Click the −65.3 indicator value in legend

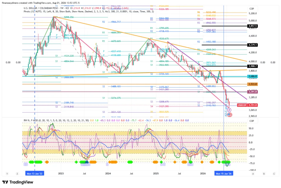point(103,120)
